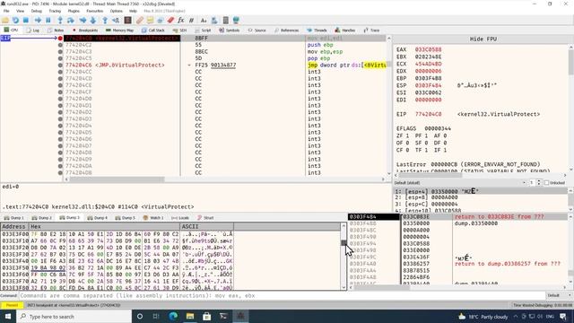This screenshot has height=323, width=574.
Task: Select the Watch 1 tab
Action: pyautogui.click(x=153, y=218)
